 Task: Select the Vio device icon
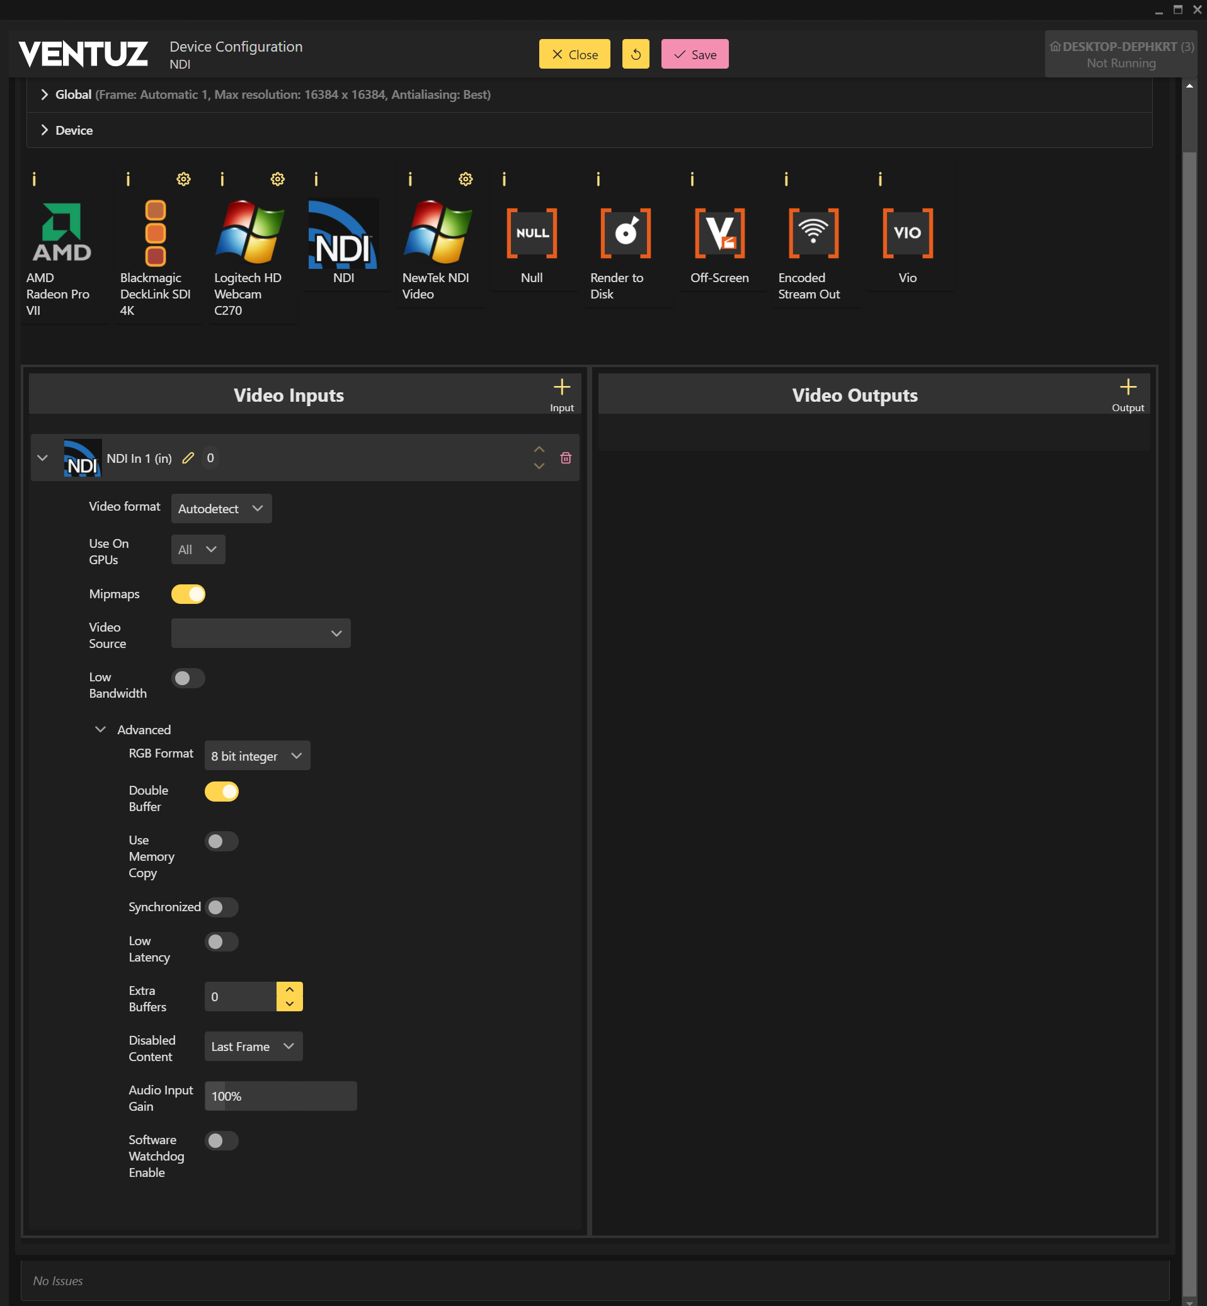[x=907, y=233]
